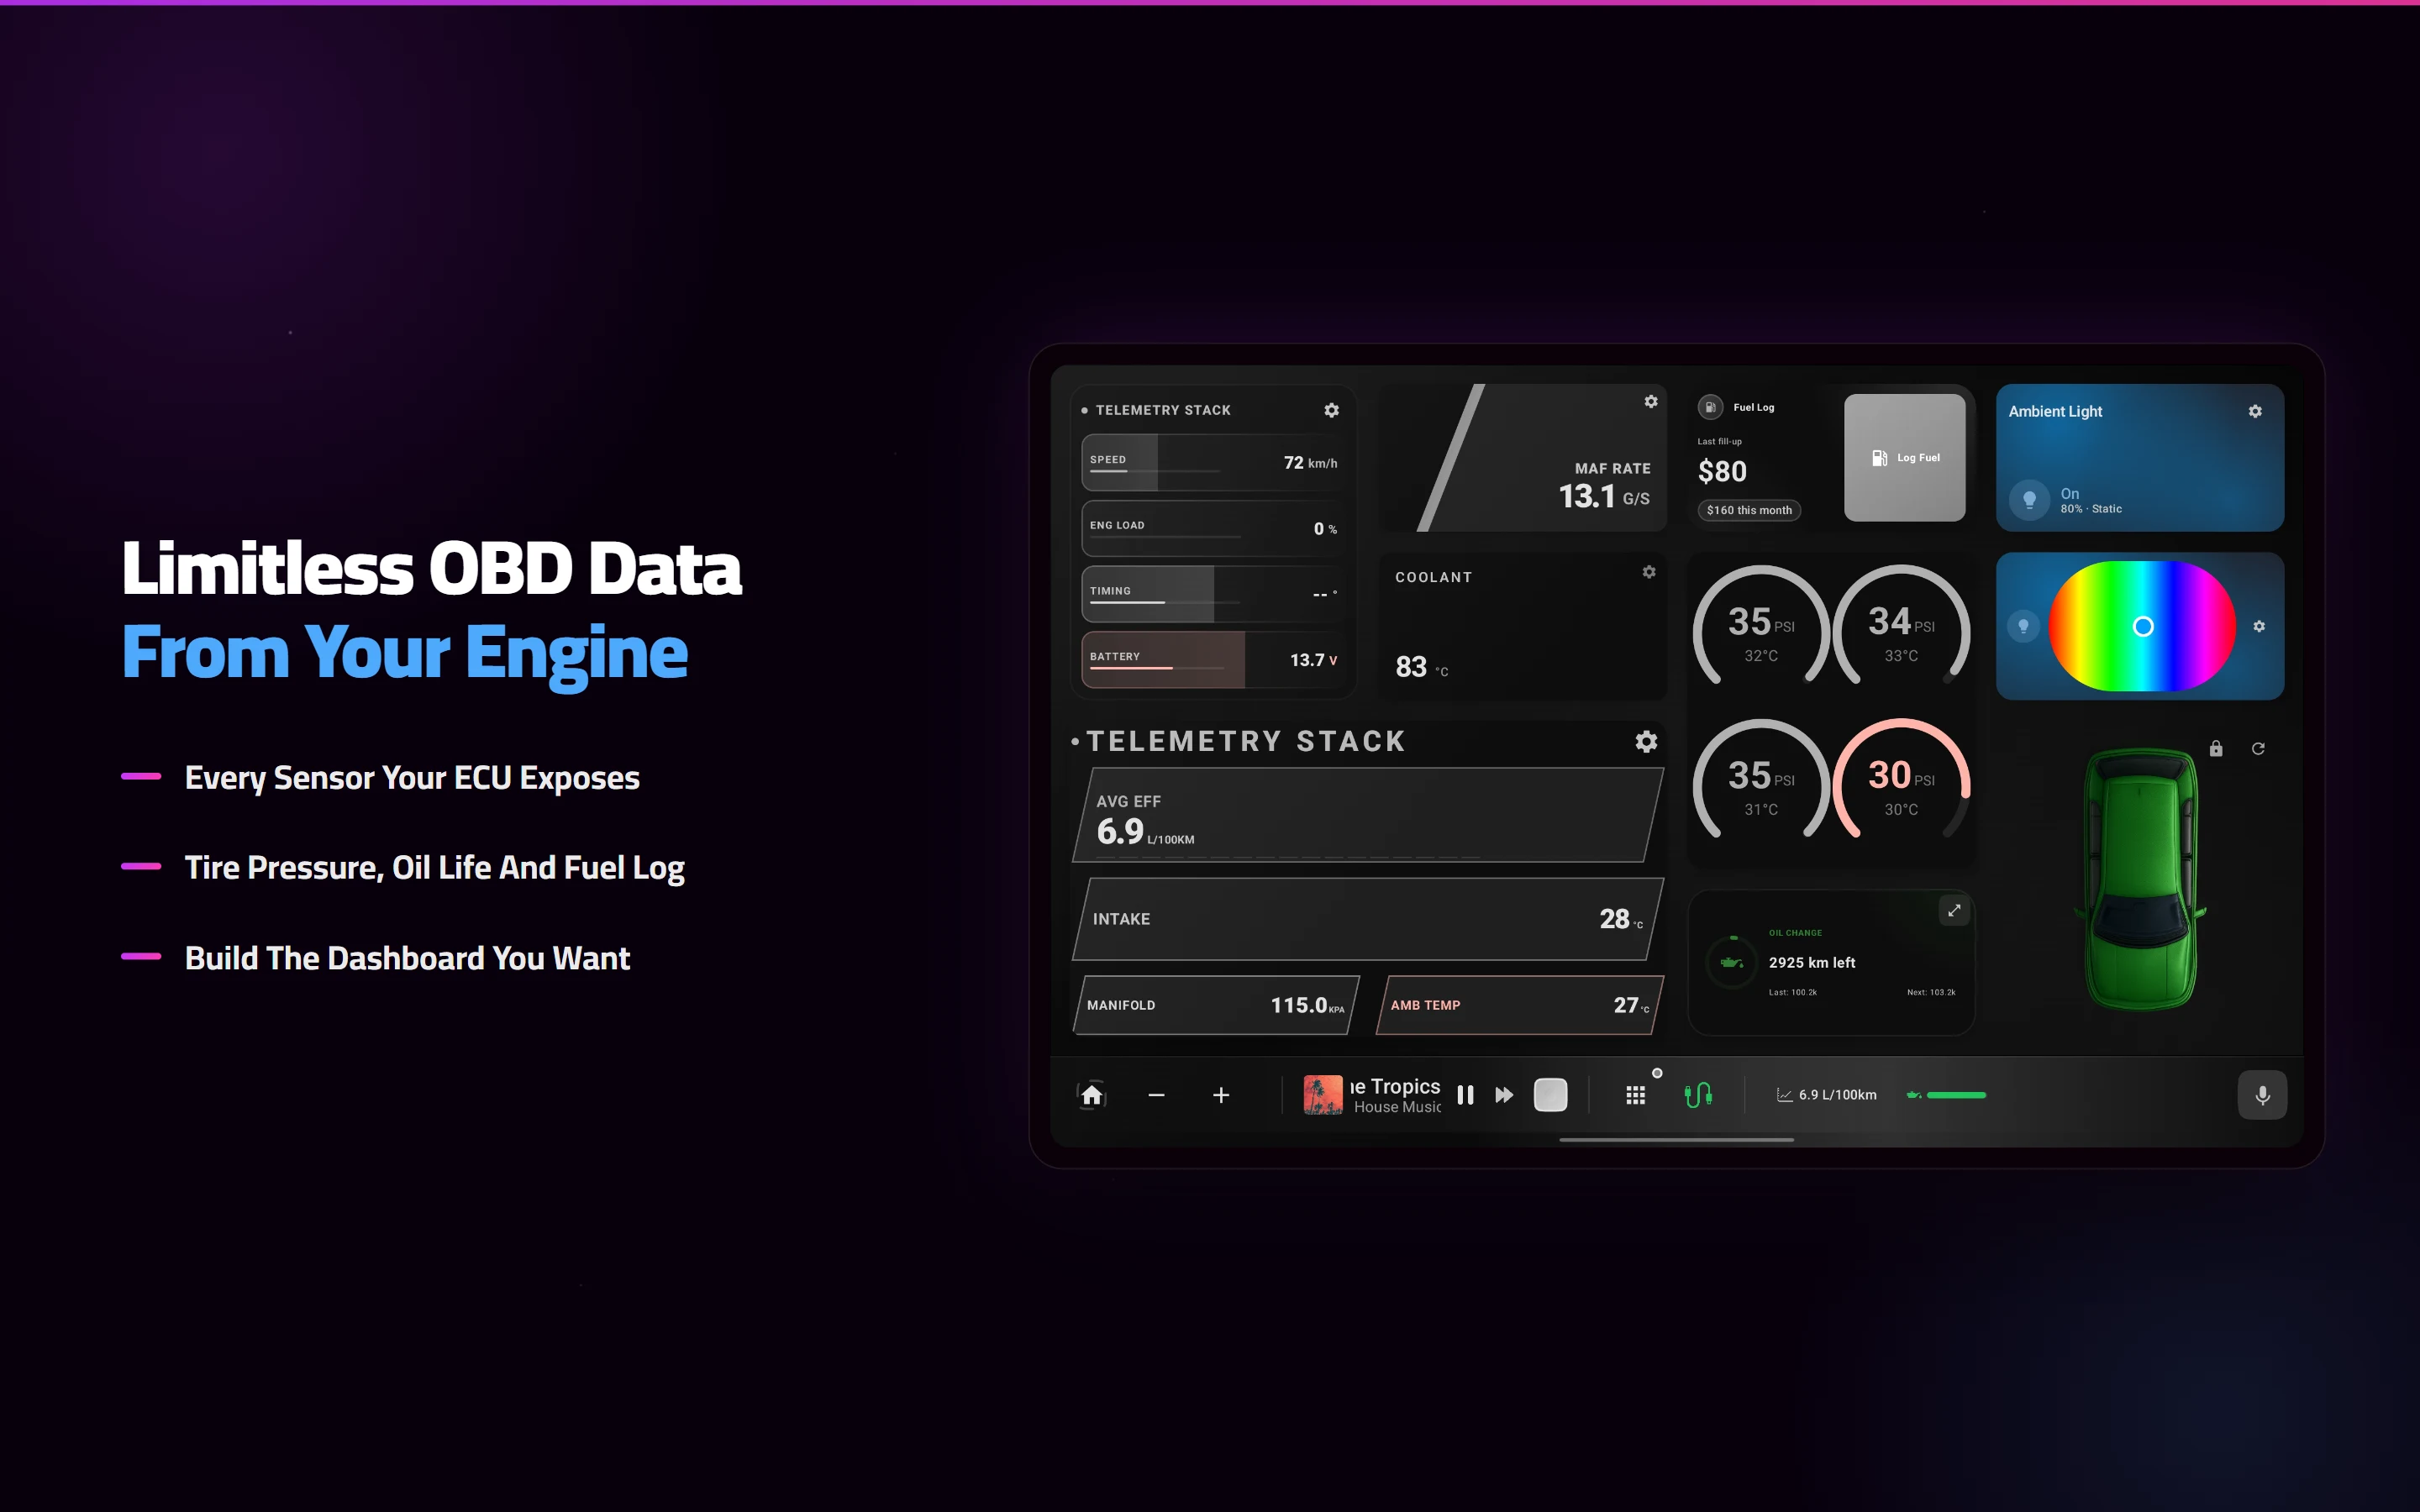Click the MANIFOLD 115.0 tile
2420x1512 pixels.
(1216, 1005)
